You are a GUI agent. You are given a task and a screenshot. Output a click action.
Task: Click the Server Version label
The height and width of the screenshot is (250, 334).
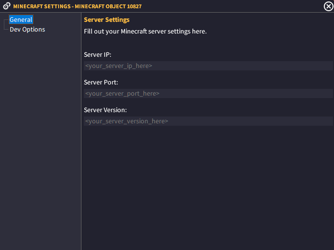(x=105, y=110)
